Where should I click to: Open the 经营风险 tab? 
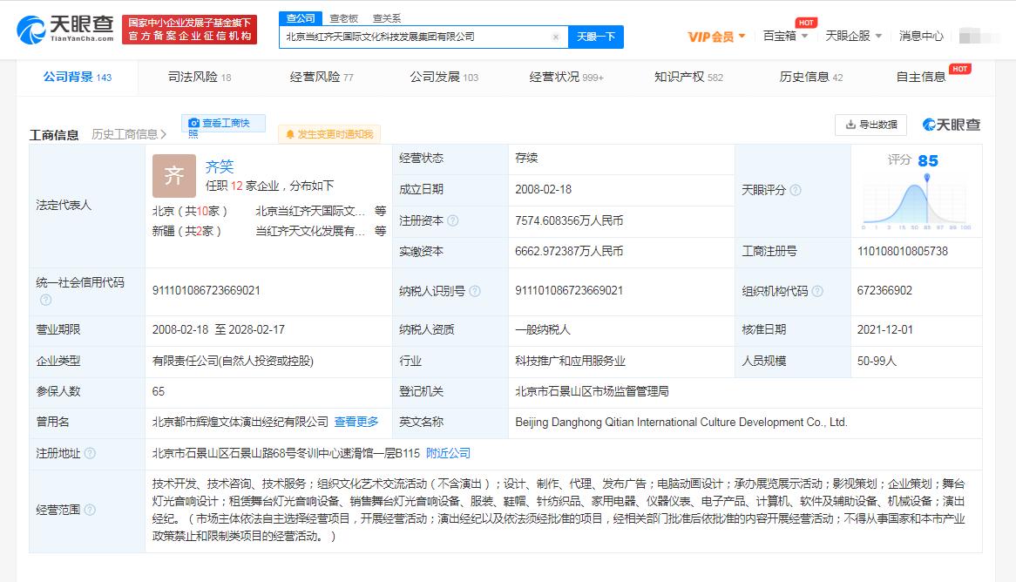click(322, 78)
